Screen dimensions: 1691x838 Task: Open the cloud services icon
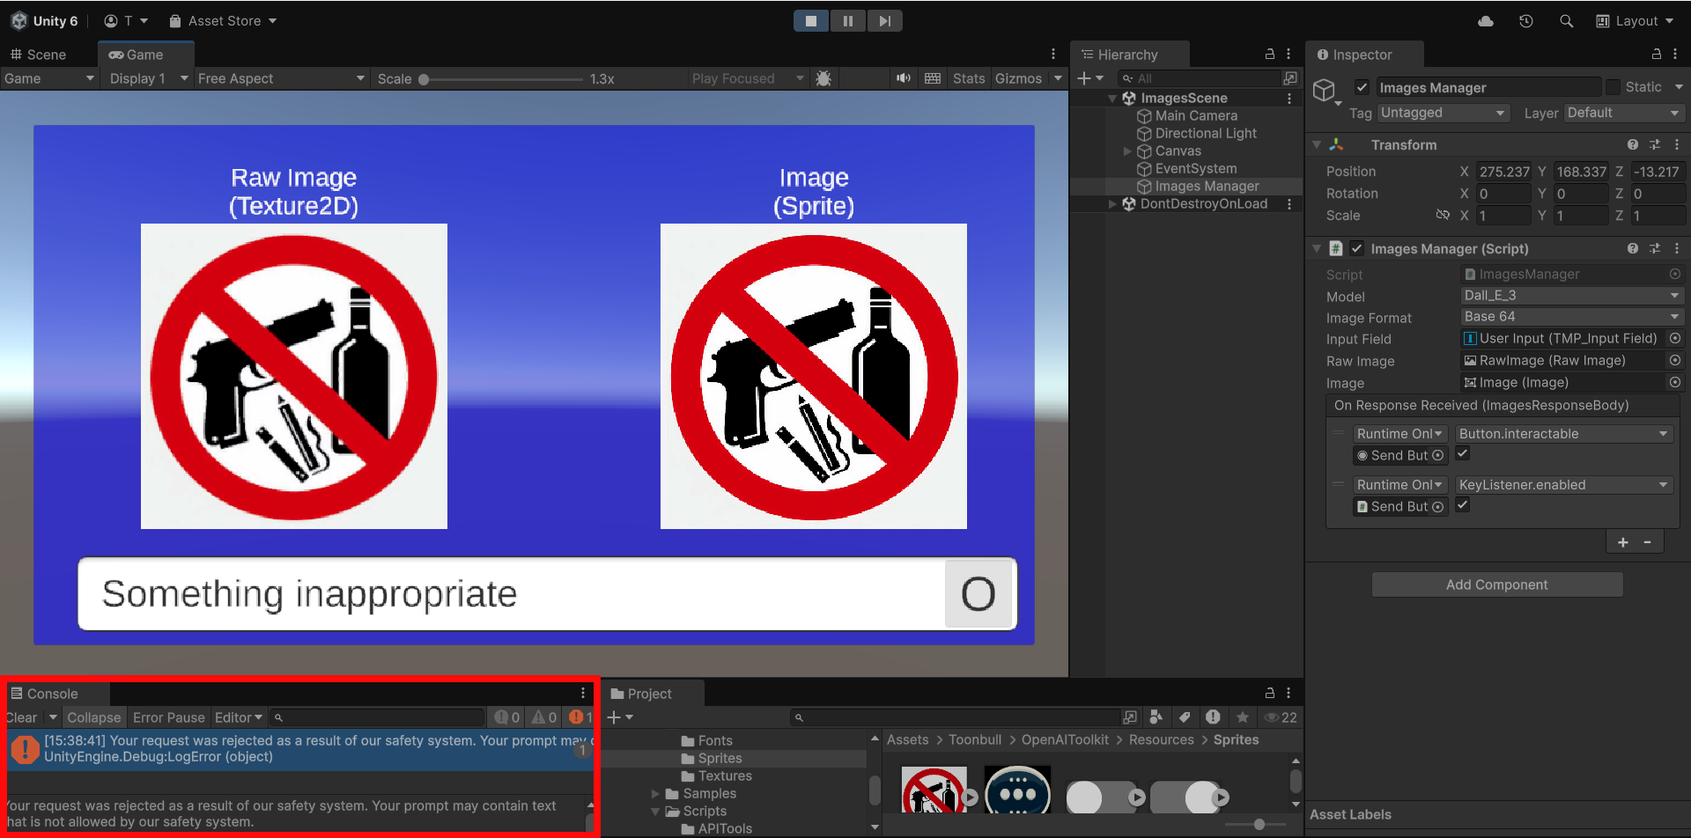(1486, 21)
